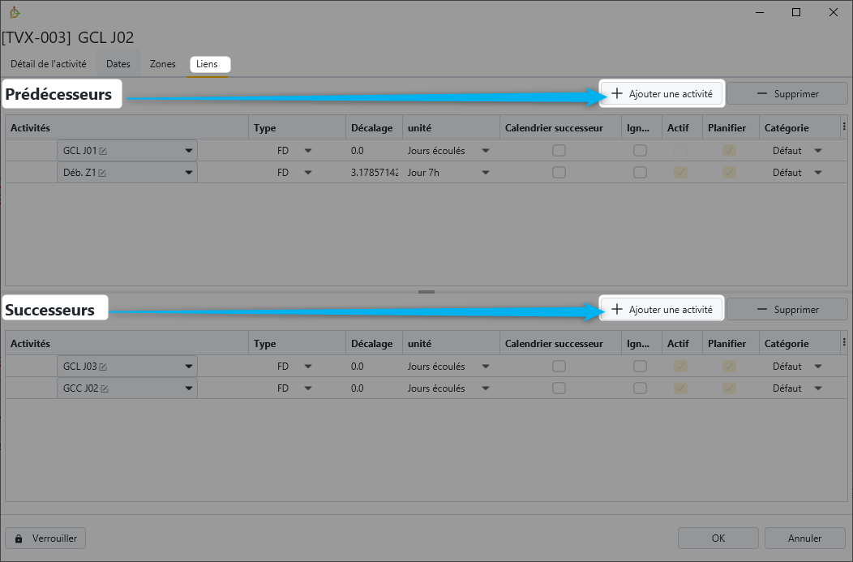Toggle Calendrier successeur checkbox for GCL J01
Image resolution: width=853 pixels, height=562 pixels.
click(x=559, y=151)
